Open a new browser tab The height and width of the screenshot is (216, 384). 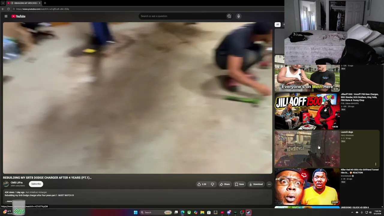pyautogui.click(x=45, y=3)
